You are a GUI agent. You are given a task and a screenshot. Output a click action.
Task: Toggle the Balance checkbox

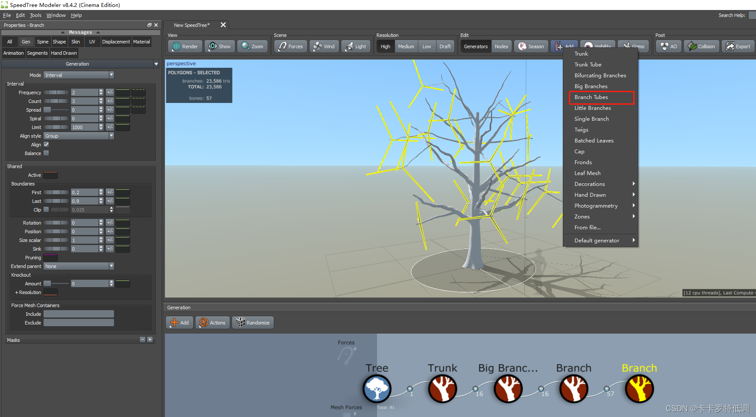coord(46,153)
